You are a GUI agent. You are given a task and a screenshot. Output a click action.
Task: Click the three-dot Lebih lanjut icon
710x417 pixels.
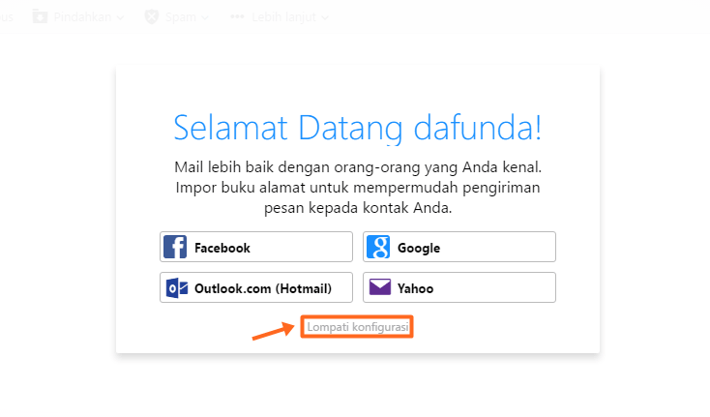237,16
